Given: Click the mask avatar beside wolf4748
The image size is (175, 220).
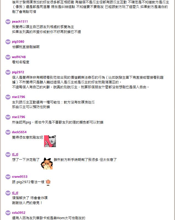Looking at the screenshot, I should [8, 57].
